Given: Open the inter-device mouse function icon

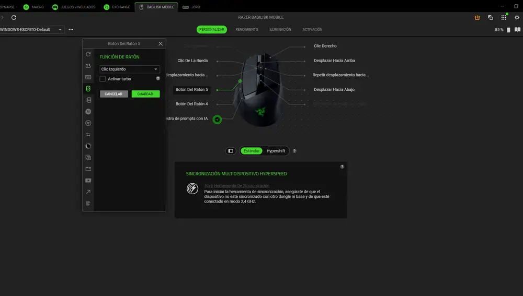Looking at the screenshot, I should [x=88, y=100].
